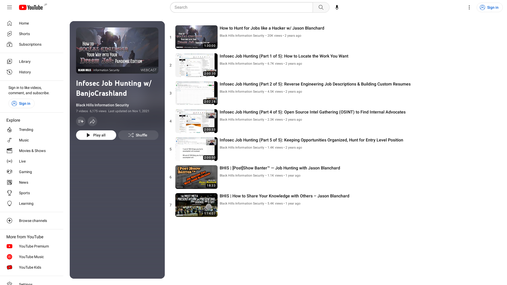Click the Shuffle button

click(x=138, y=135)
